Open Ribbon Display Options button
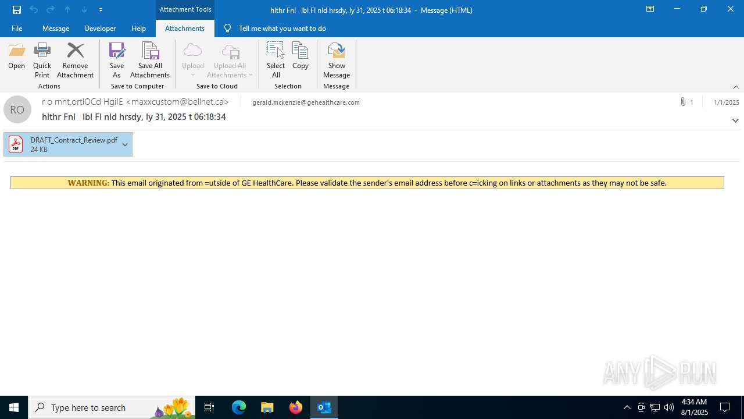 point(650,9)
